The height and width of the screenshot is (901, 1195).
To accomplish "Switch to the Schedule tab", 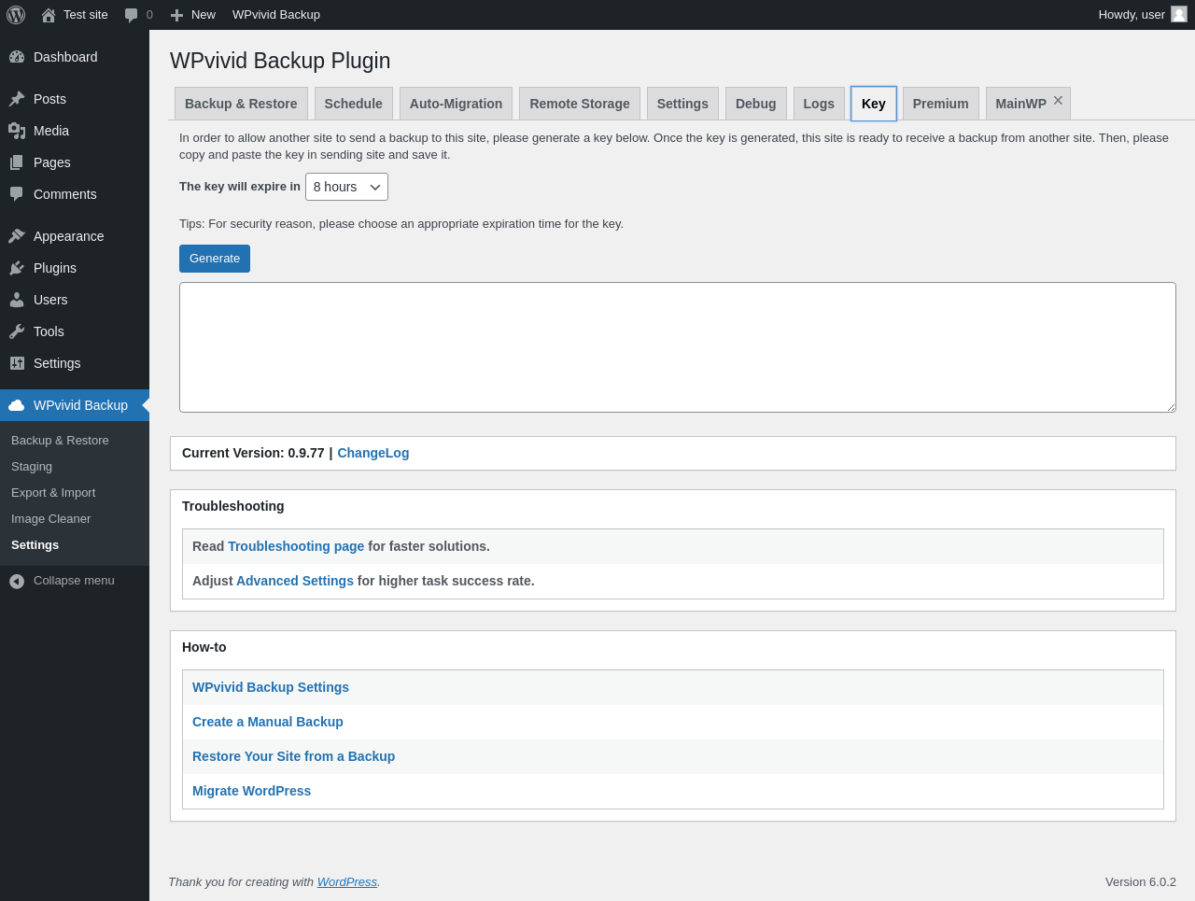I will 353,104.
